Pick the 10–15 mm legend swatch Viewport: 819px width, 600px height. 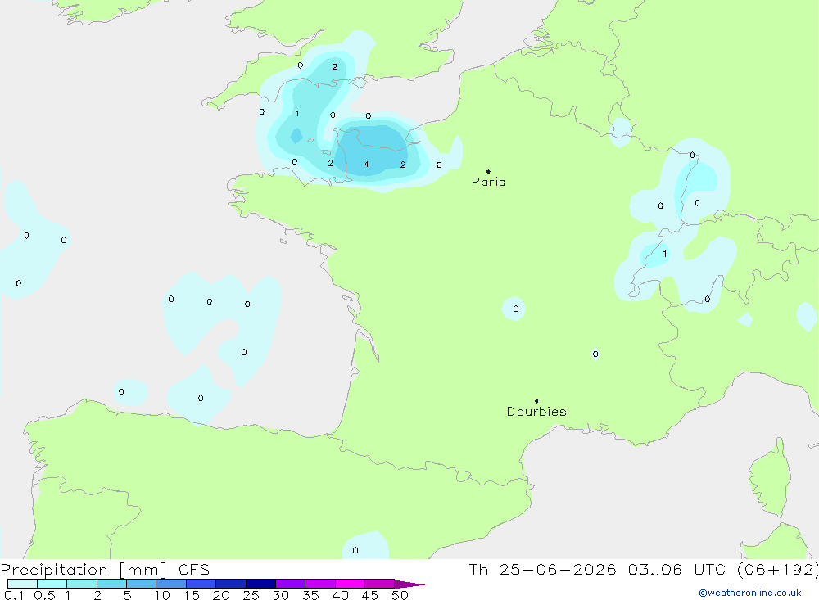(171, 584)
